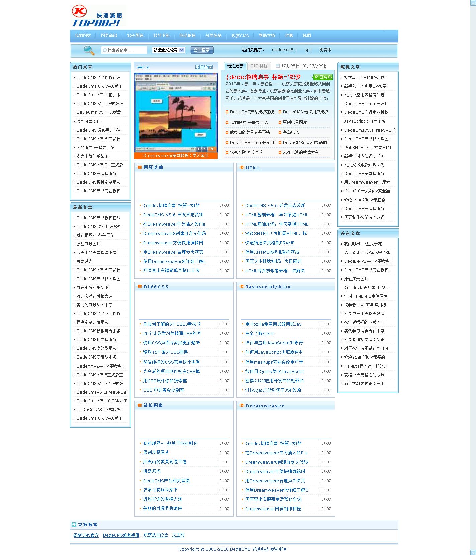This screenshot has height=555, width=476.
Task: Open 美丽的风景尽收眼底 in 站长图集 section
Action: click(x=163, y=509)
